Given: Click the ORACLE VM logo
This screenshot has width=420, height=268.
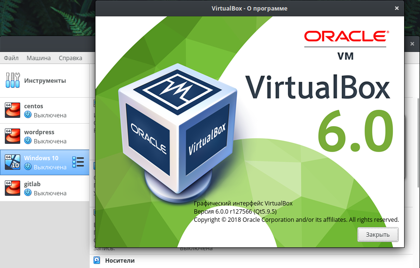Looking at the screenshot, I should coord(346,45).
